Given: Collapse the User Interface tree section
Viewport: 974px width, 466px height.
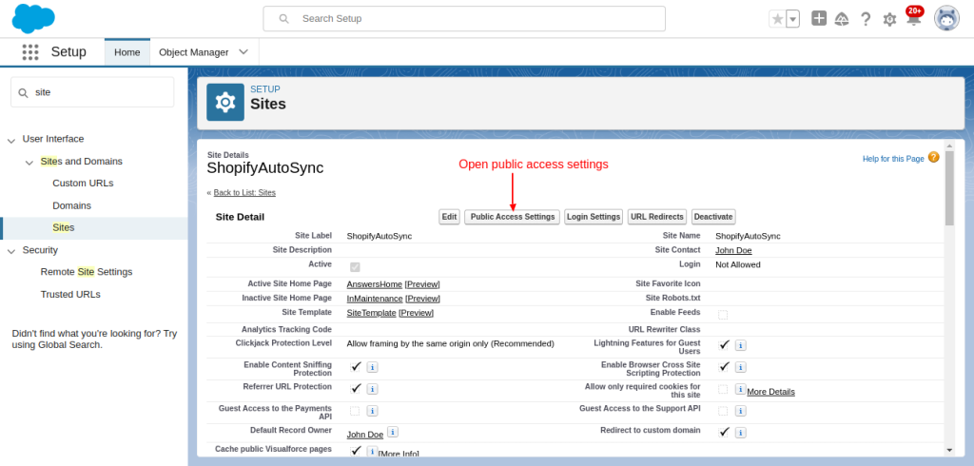Looking at the screenshot, I should [11, 141].
